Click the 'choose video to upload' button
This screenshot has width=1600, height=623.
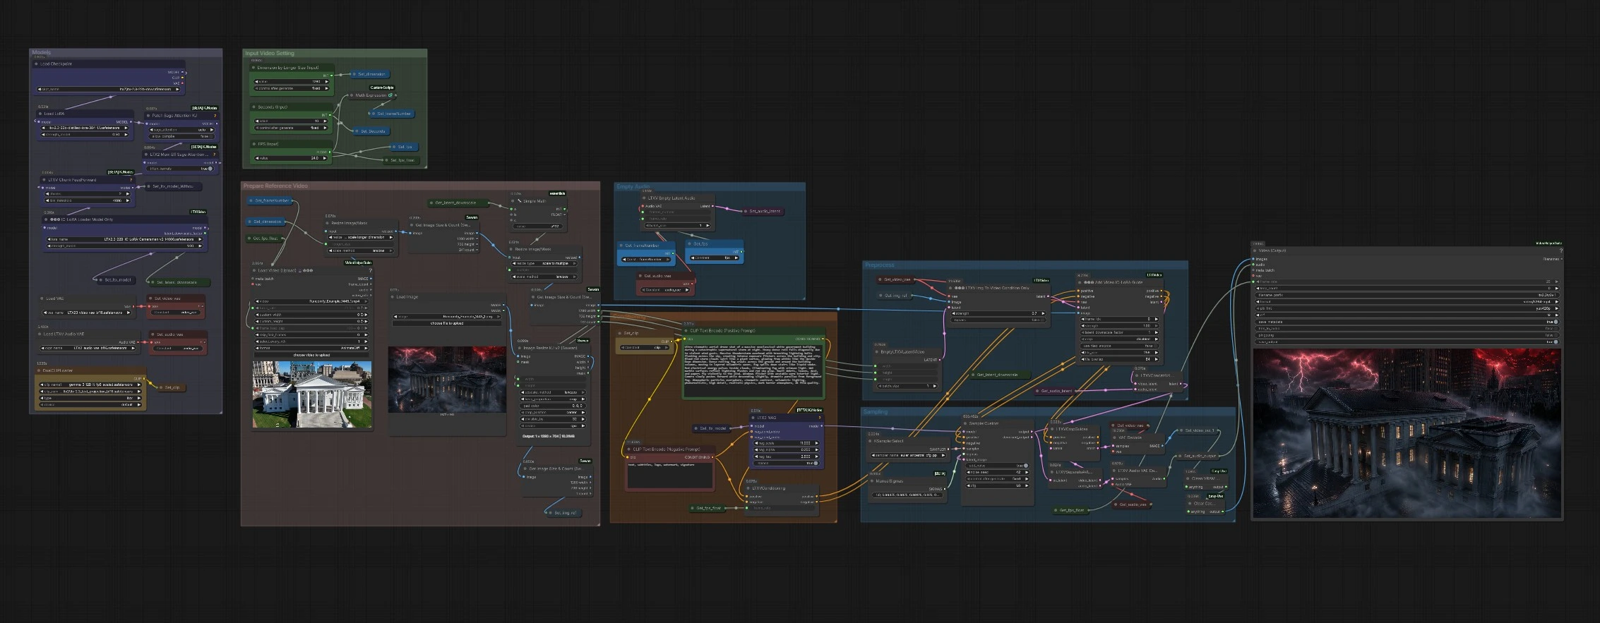pyautogui.click(x=311, y=355)
